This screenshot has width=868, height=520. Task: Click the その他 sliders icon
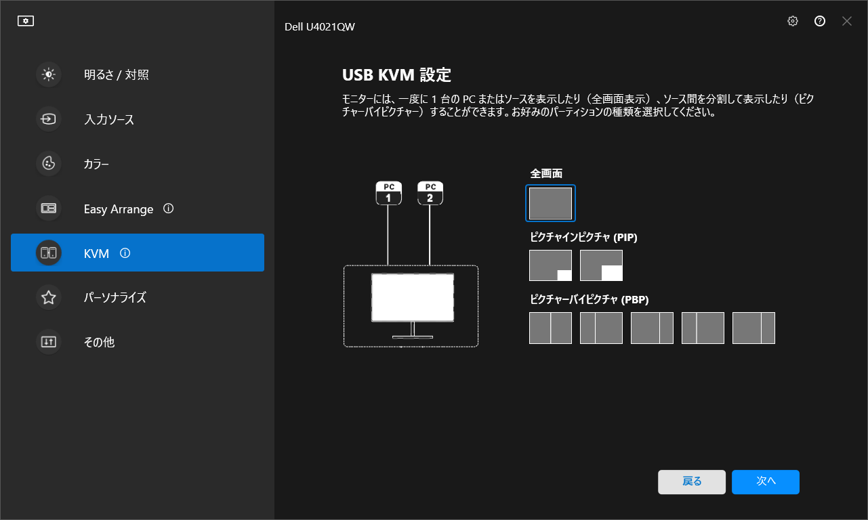pyautogui.click(x=49, y=342)
